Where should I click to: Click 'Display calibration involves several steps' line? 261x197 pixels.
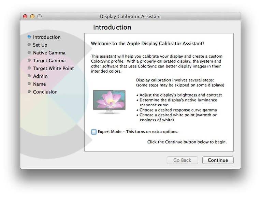[x=175, y=80]
